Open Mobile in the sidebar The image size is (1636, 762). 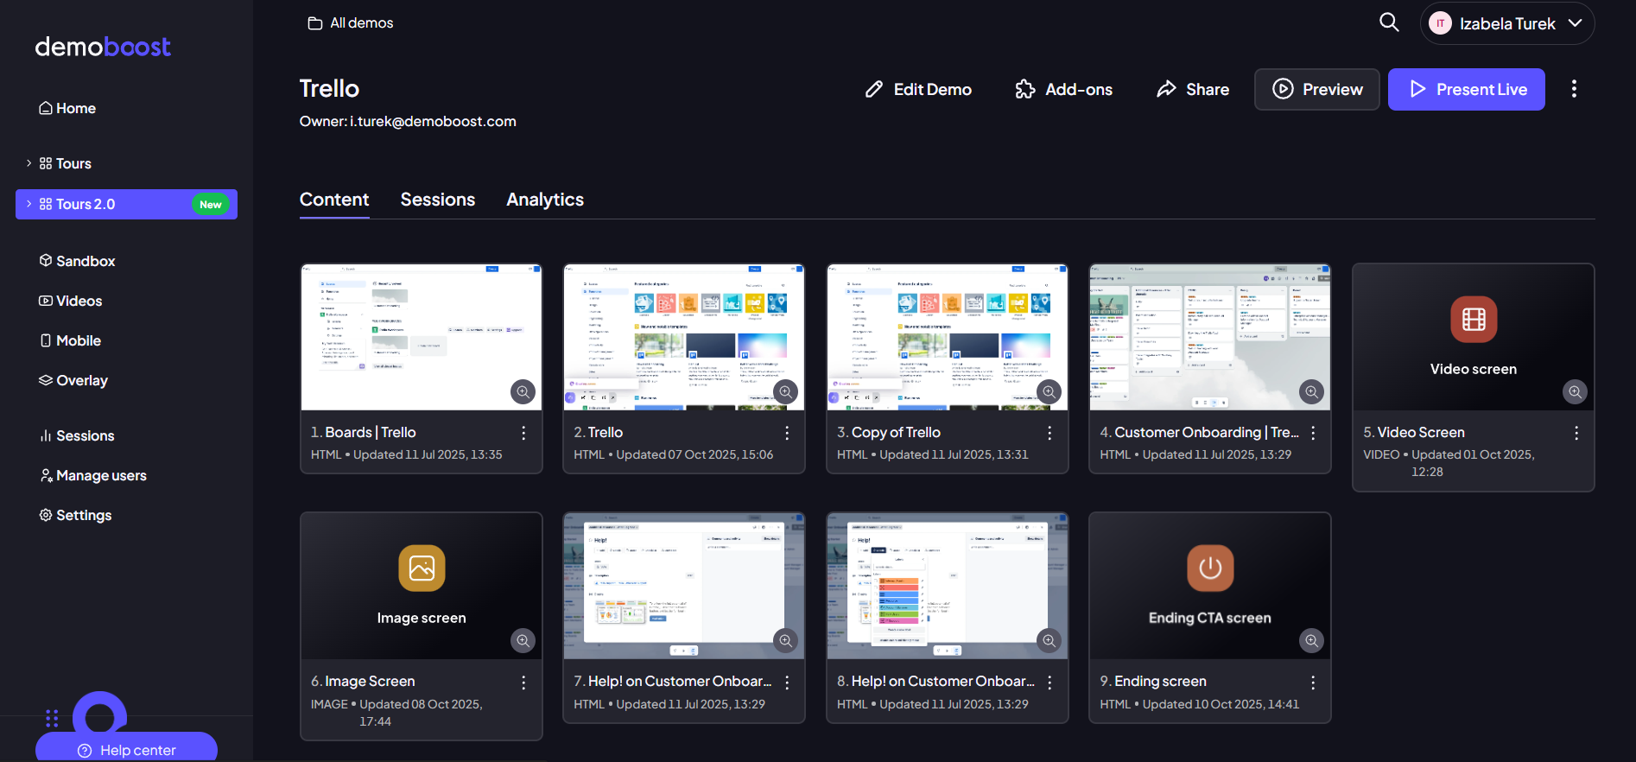pyautogui.click(x=70, y=340)
